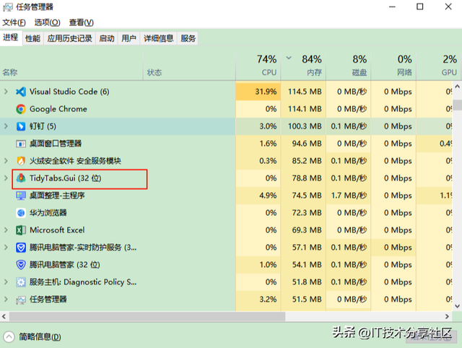Click the 服务主机 Diagnostic Policy gear icon
This screenshot has width=462, height=348.
click(21, 282)
